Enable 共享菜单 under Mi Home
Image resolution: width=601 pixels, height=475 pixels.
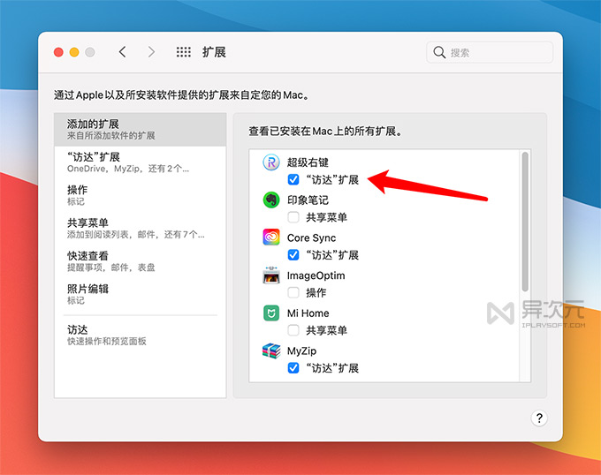(x=293, y=330)
